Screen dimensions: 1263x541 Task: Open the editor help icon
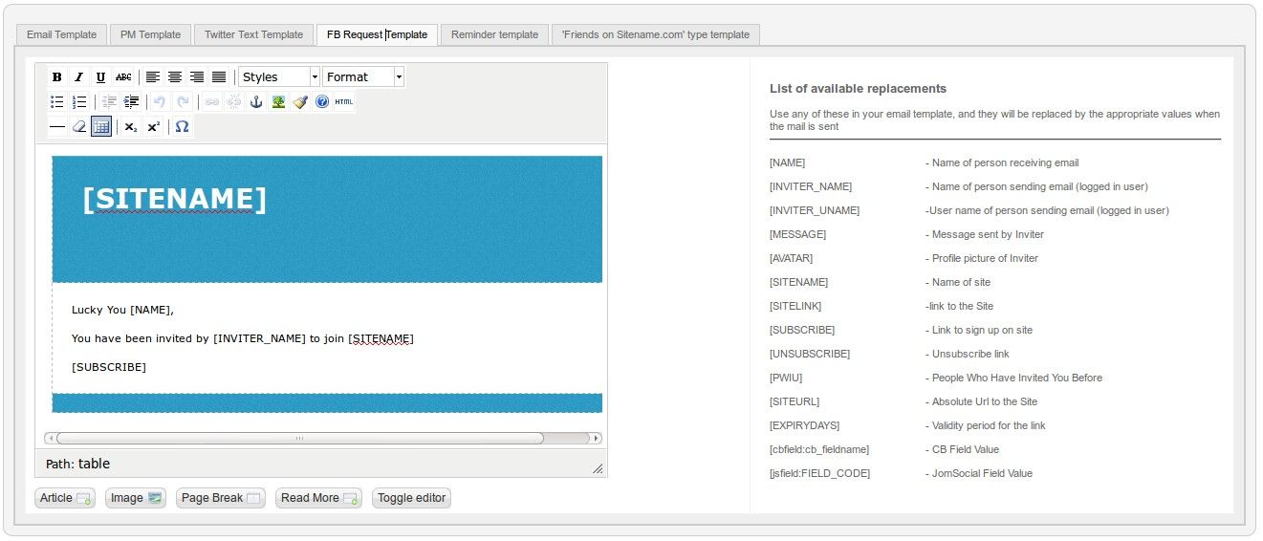322,102
